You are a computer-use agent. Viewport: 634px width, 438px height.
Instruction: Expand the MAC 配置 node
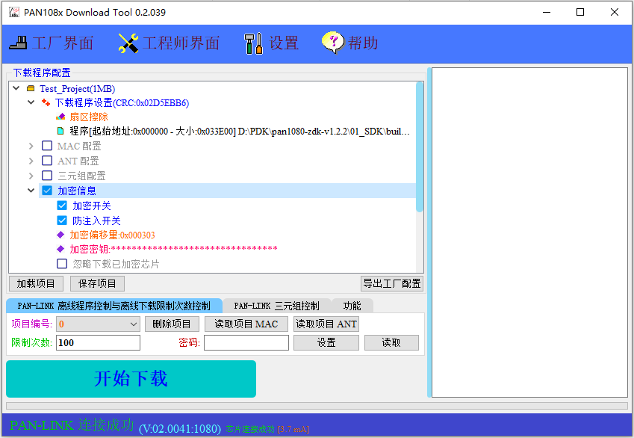pyautogui.click(x=31, y=146)
